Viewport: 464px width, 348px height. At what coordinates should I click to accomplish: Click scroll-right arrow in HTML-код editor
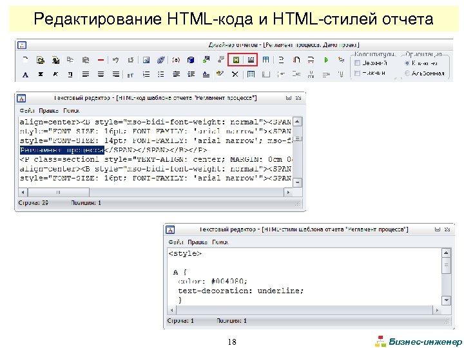[x=288, y=192]
